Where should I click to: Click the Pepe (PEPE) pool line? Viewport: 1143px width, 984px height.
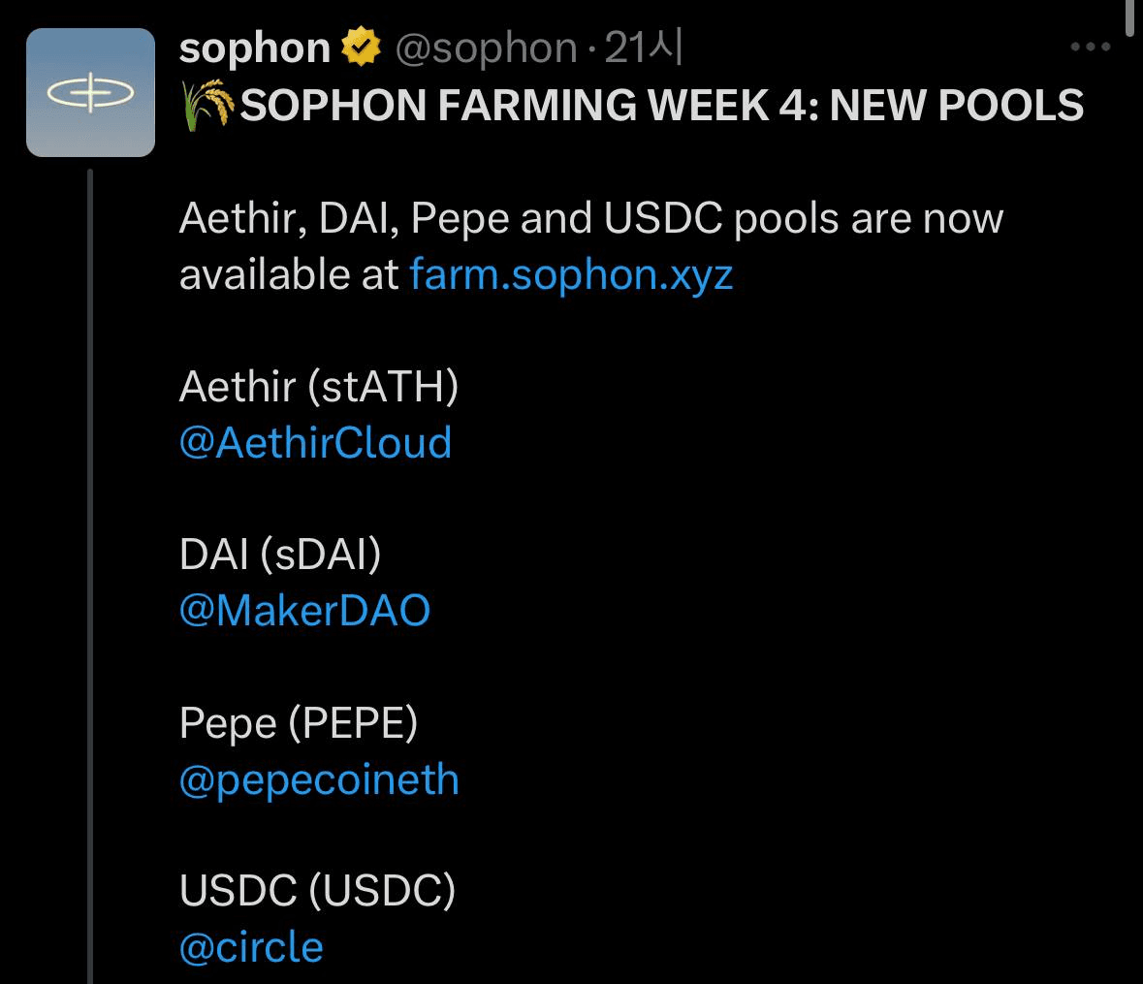(299, 723)
